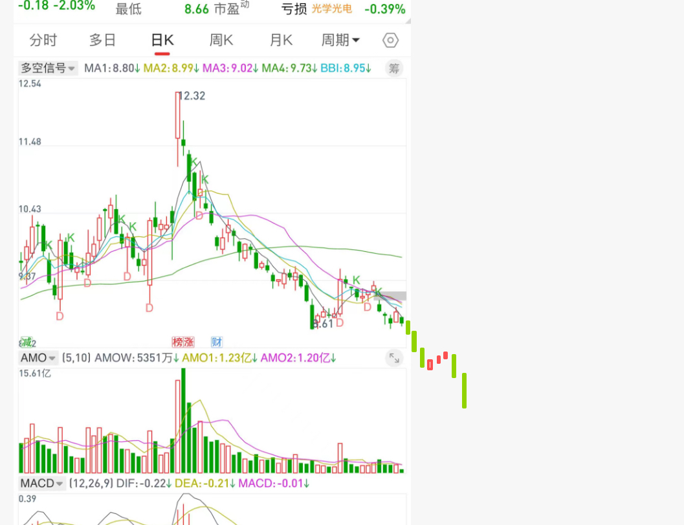Viewport: 684px width, 525px height.
Task: Select the 日K chart tab
Action: click(x=162, y=40)
